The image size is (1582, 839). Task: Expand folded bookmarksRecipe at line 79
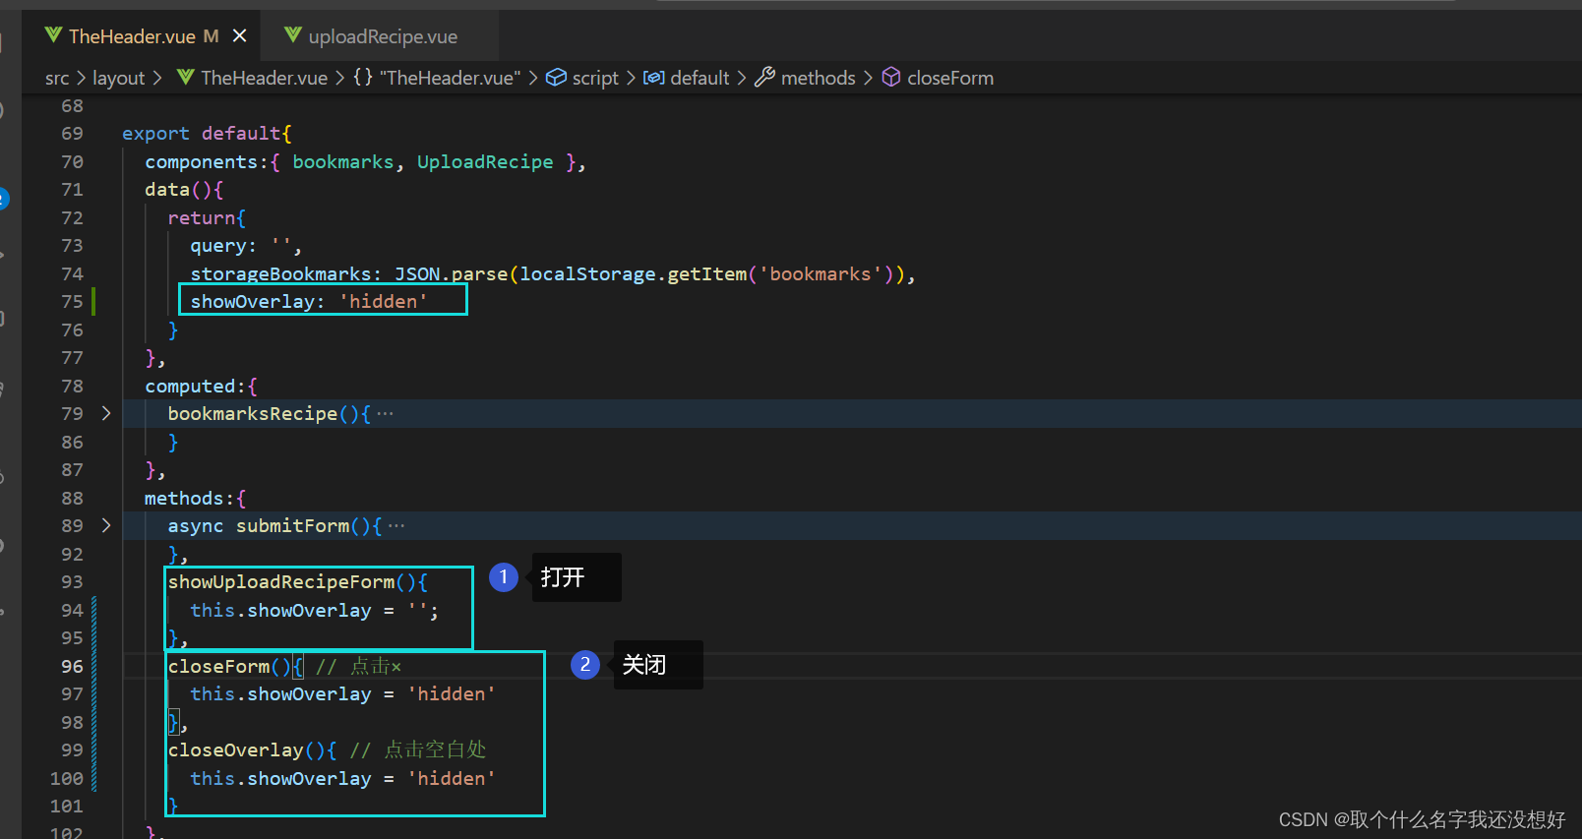tap(106, 414)
